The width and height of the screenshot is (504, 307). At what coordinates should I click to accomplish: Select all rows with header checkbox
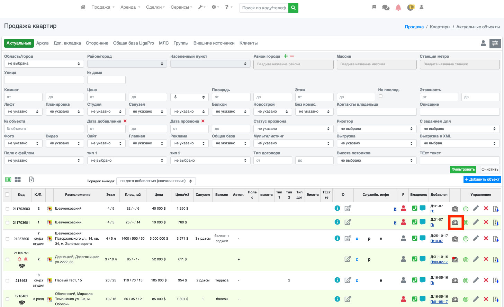coord(7,195)
